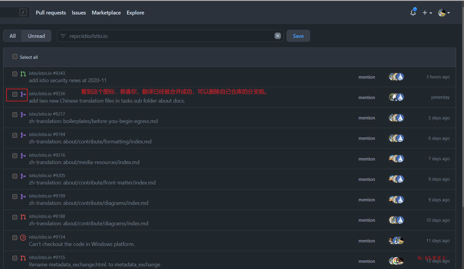Click 'istio/istio.io #9188' repository label
Image resolution: width=464 pixels, height=269 pixels.
(47, 216)
